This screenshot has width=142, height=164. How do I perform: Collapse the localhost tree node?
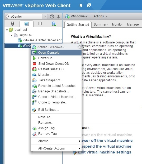click(x=7, y=30)
